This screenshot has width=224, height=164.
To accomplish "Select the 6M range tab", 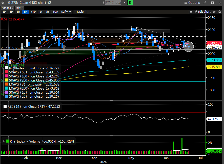I will point(25,12).
